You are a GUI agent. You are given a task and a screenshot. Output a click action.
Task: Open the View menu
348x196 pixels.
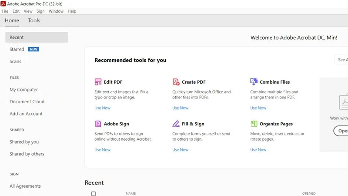[28, 11]
